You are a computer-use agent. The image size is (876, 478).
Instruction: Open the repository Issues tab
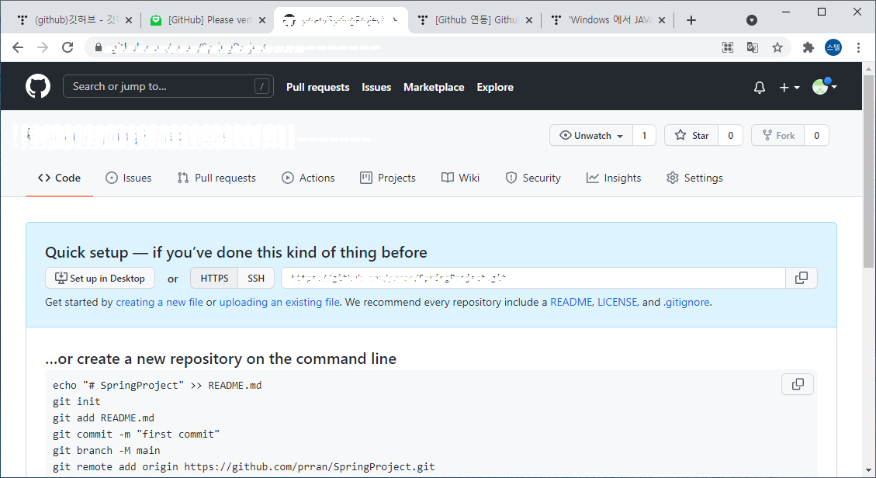coord(129,178)
